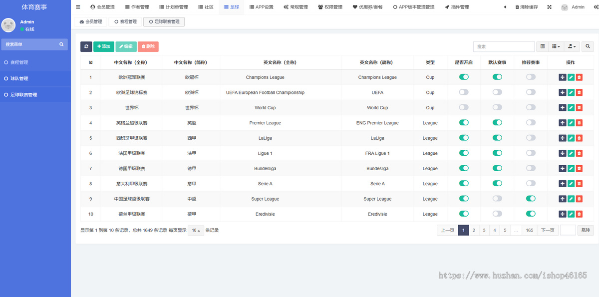Click the 跳转 jump button

586,230
